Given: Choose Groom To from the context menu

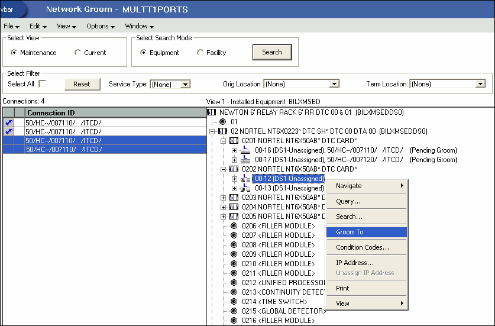Looking at the screenshot, I should click(350, 232).
